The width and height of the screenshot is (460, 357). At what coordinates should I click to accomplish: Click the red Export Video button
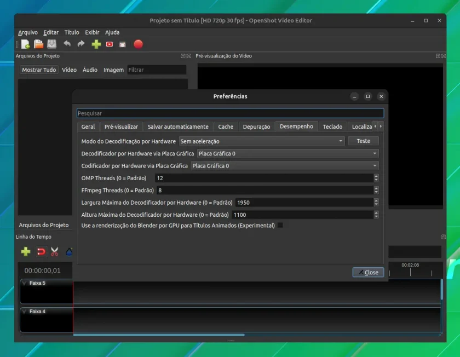[138, 44]
